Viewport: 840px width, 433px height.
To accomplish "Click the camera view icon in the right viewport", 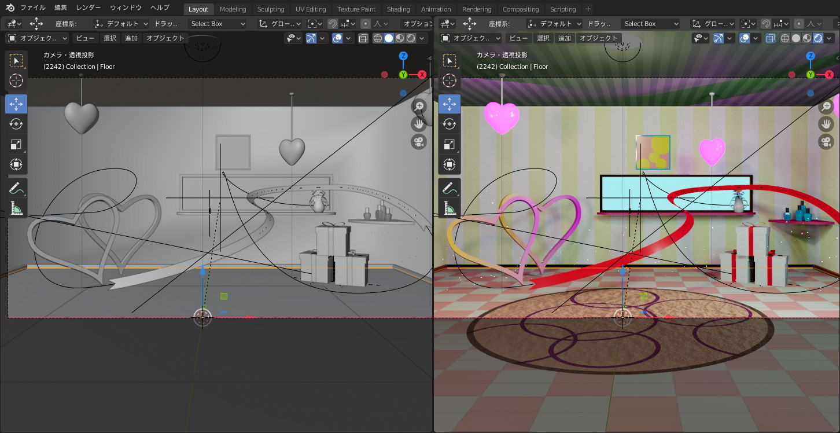I will pos(826,141).
